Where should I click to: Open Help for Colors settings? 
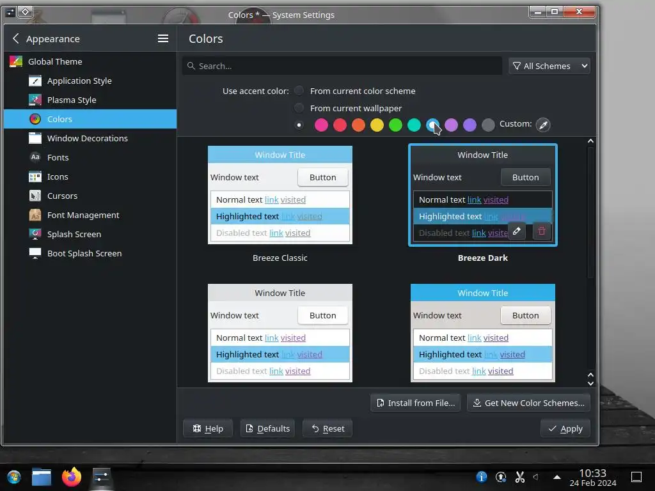[208, 428]
